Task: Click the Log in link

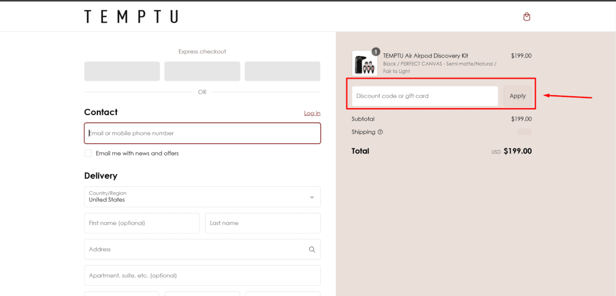Action: click(312, 113)
